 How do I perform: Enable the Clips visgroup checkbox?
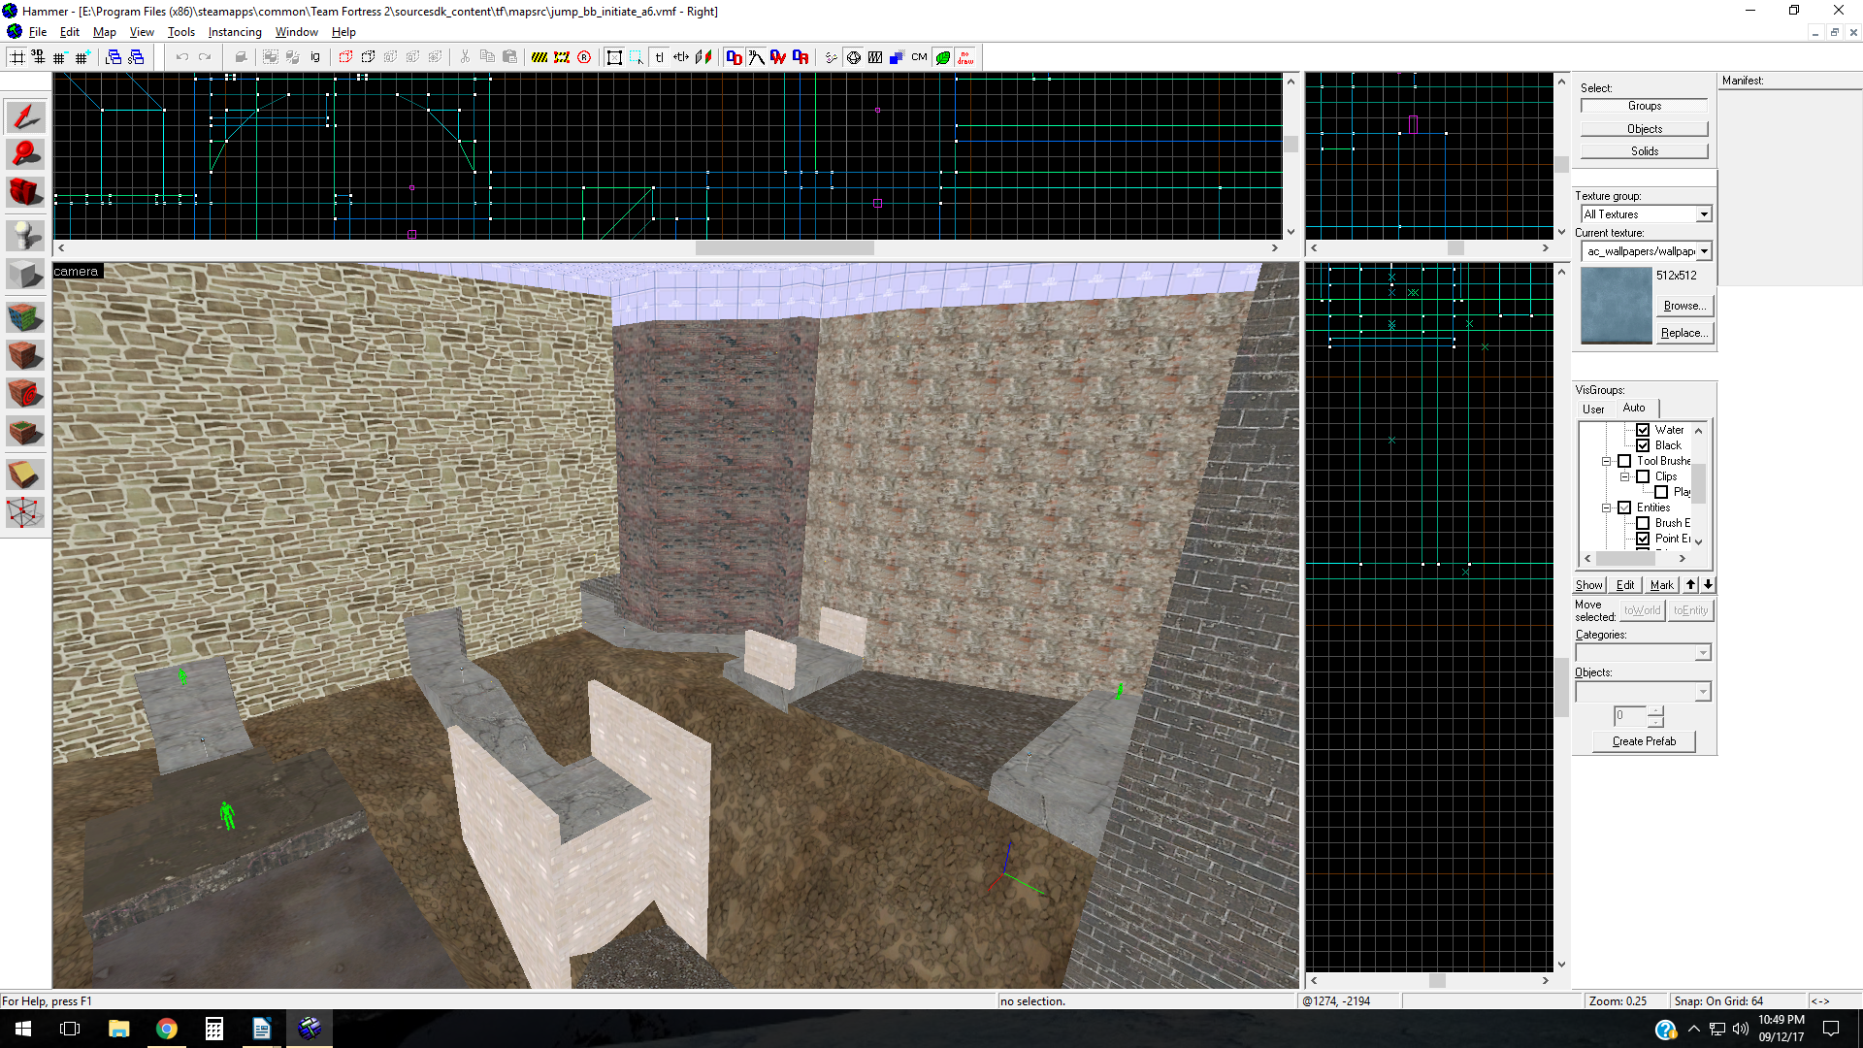(1643, 476)
